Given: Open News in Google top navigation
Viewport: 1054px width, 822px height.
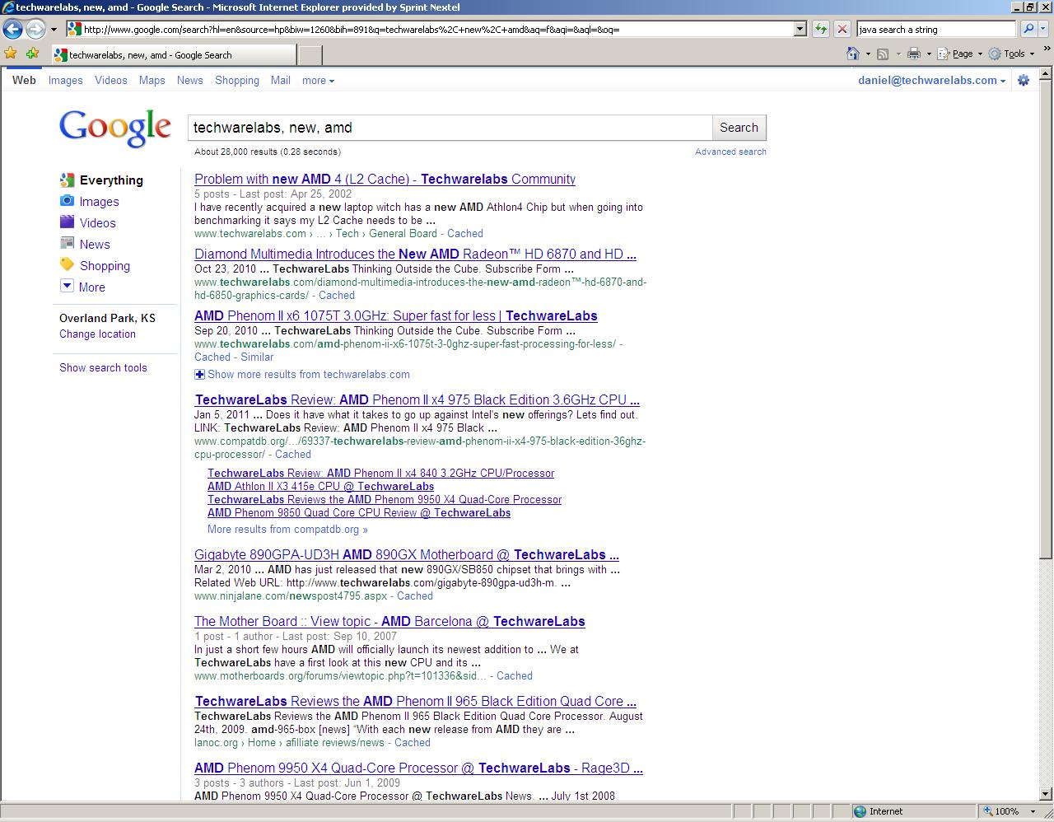Looking at the screenshot, I should click(189, 80).
